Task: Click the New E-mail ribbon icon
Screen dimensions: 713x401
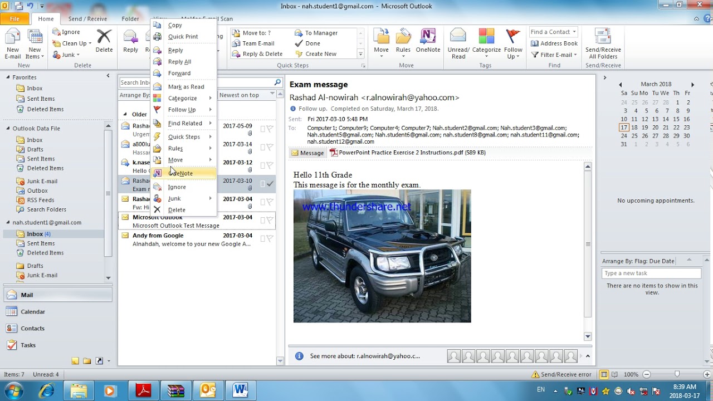Action: 13,45
